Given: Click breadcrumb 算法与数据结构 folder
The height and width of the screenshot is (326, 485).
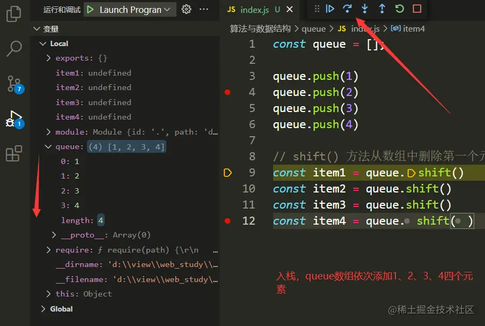Looking at the screenshot, I should coord(260,29).
